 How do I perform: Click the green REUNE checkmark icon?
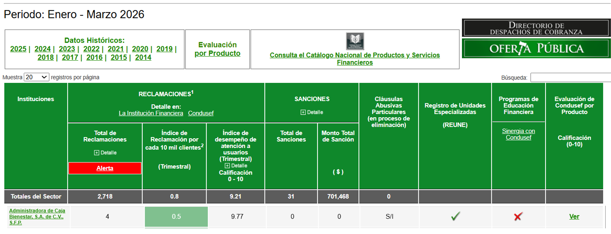[456, 216]
